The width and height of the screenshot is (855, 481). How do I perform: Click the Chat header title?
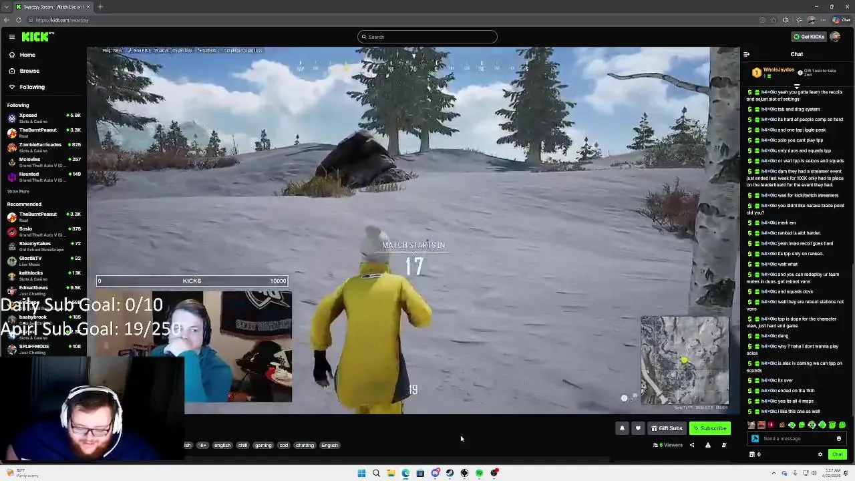click(x=797, y=55)
